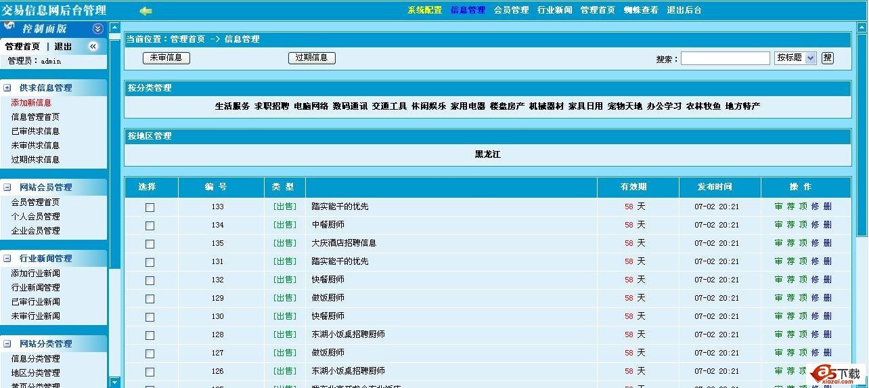This screenshot has height=388, width=869.
Task: Click 修 edit action for row 134
Action: click(x=816, y=225)
